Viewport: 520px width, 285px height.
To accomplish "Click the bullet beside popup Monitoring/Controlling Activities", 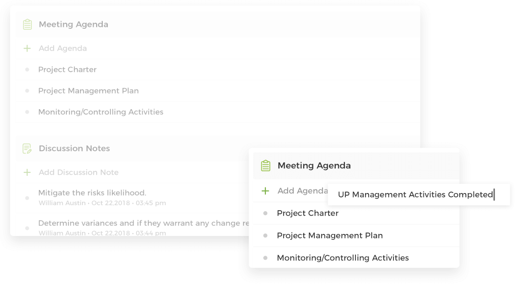I will coord(265,258).
